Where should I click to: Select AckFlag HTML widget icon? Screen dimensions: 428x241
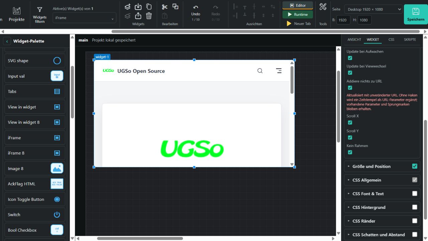pos(57,184)
